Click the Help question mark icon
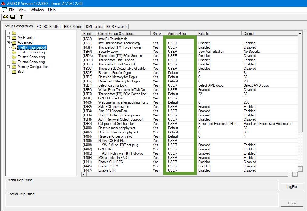 (21, 17)
